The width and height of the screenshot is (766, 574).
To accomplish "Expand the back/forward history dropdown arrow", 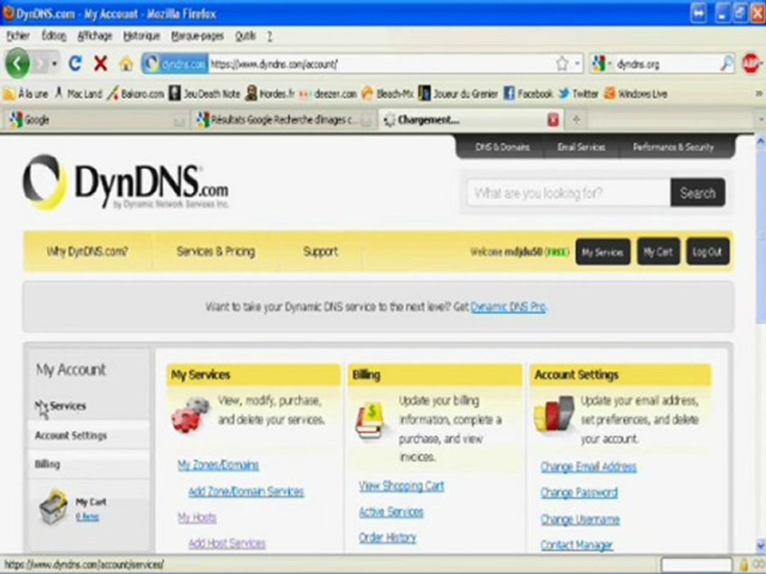I will (54, 64).
